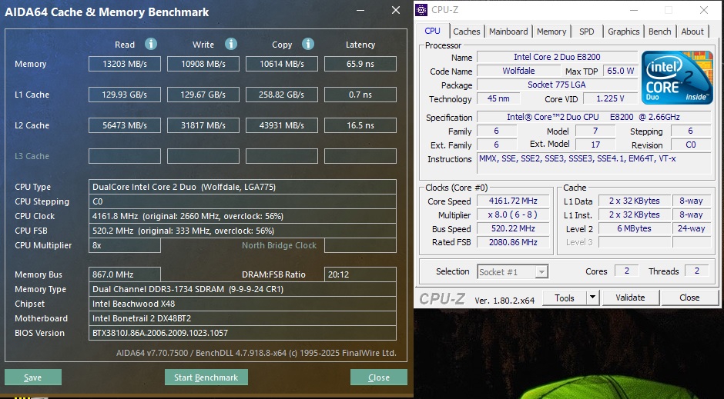Click the DRAM:FSB Ratio 20:12 field
Image resolution: width=724 pixels, height=399 pixels.
pos(360,274)
